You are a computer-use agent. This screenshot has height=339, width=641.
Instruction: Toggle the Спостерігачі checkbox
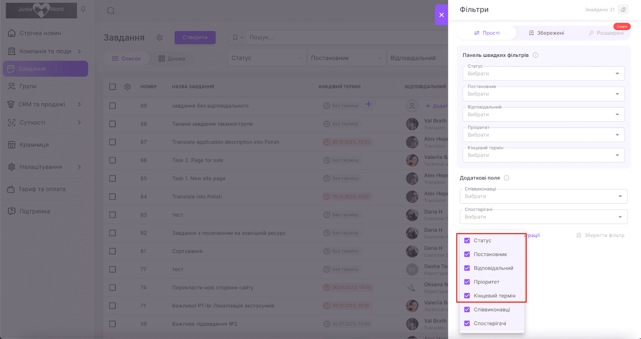pyautogui.click(x=467, y=323)
